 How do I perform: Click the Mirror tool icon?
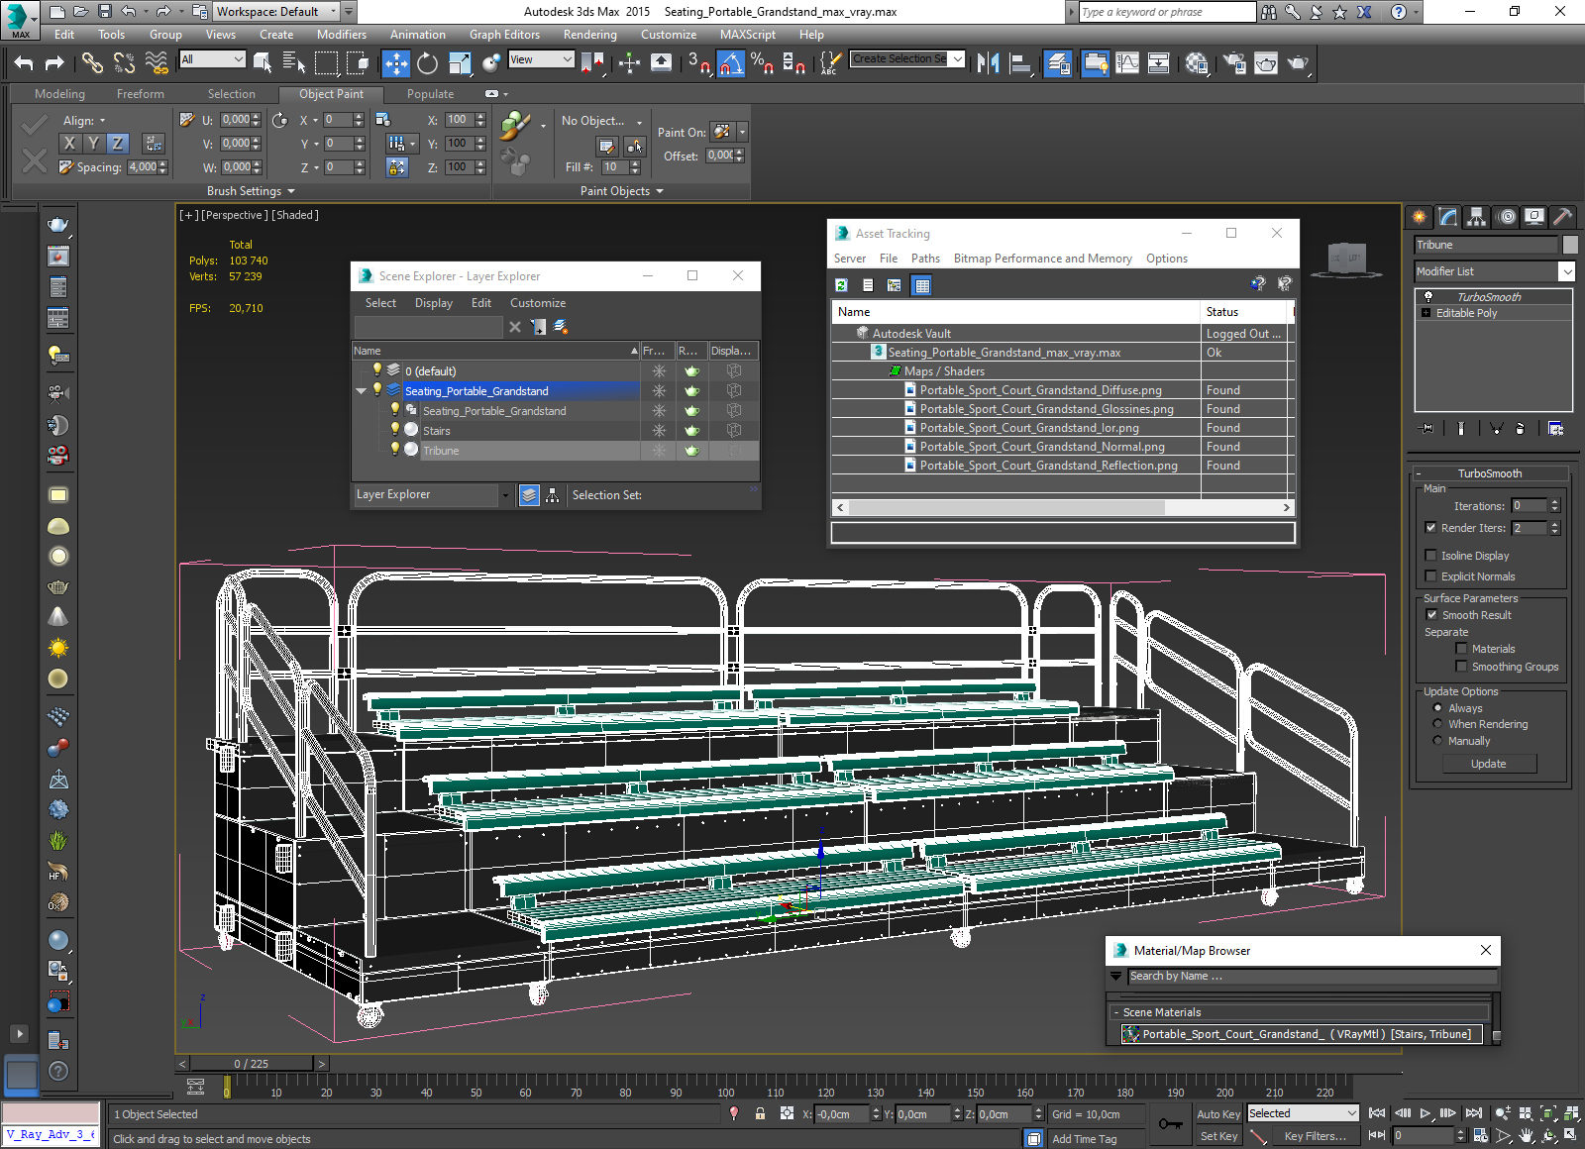click(x=988, y=63)
